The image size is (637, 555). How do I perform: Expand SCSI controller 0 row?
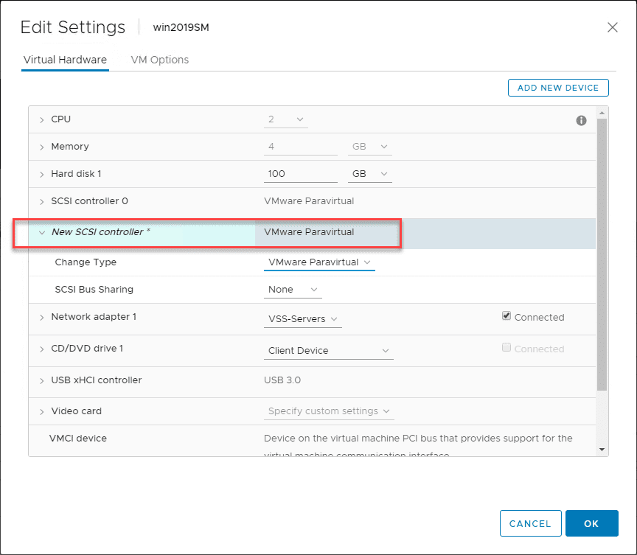(x=42, y=201)
